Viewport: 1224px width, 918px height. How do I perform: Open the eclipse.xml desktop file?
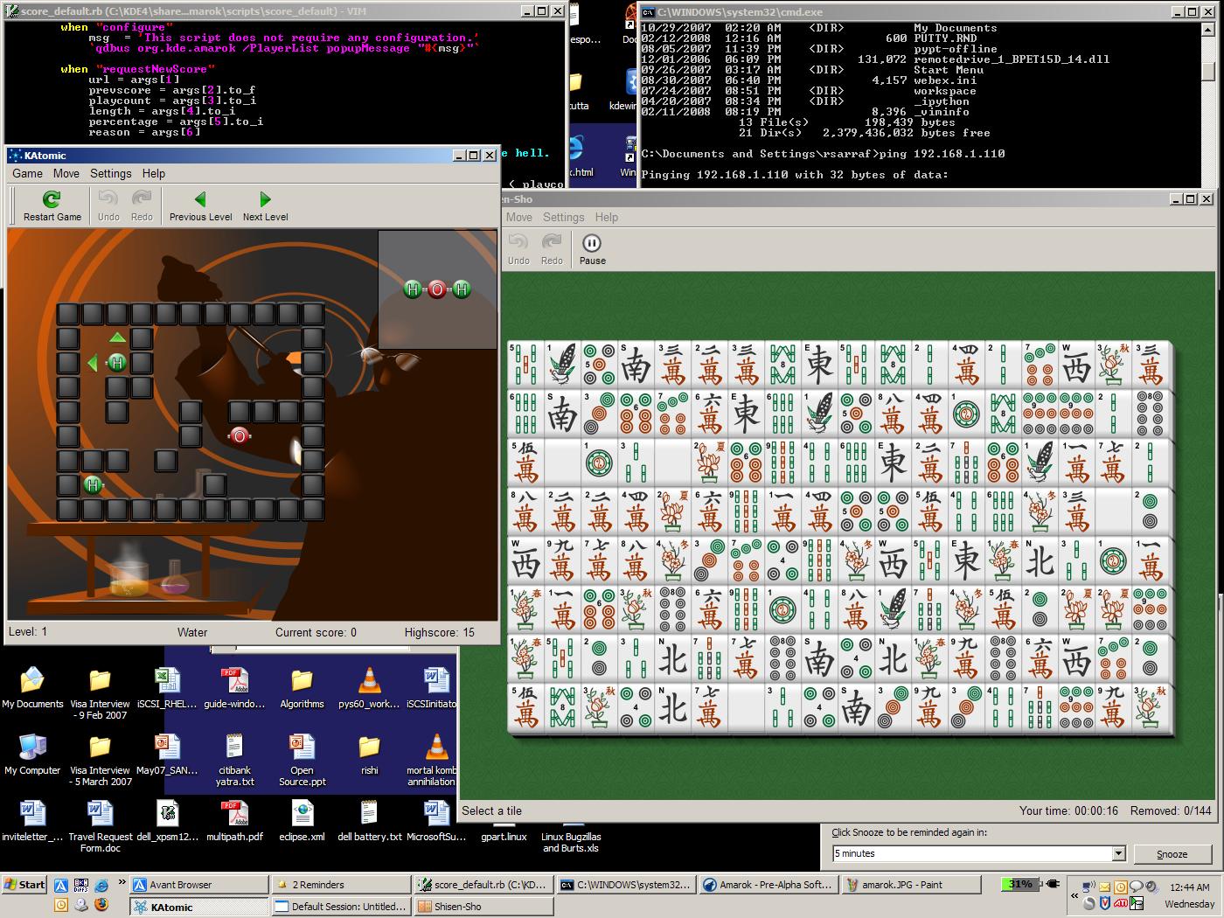302,820
